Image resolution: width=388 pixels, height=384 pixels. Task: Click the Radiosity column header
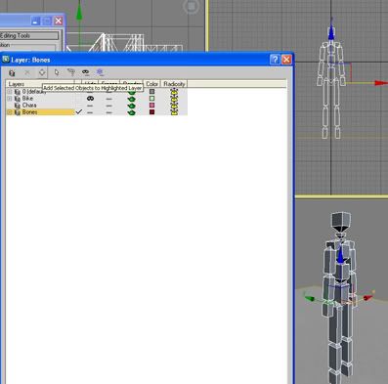point(174,84)
